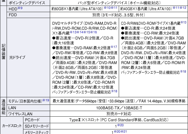The width and height of the screenshot is (188, 134).
Task: Open footnote ※16 in the DVD multi drive cell
Action: coord(94,32)
